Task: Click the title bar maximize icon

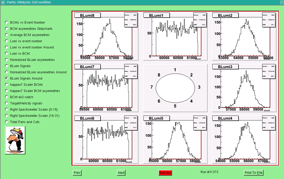Action: [x=282, y=2]
